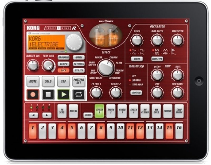
Task: Toggle step 15 in the sequencer
Action: (169, 131)
